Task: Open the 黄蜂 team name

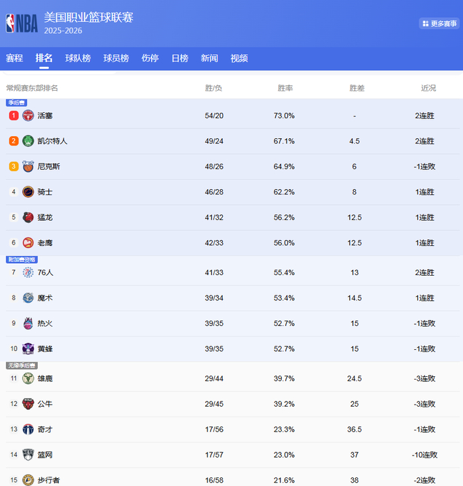Action: pos(45,348)
